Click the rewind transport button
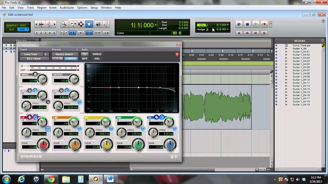Viewport: 328px width, 184px height. [247, 33]
